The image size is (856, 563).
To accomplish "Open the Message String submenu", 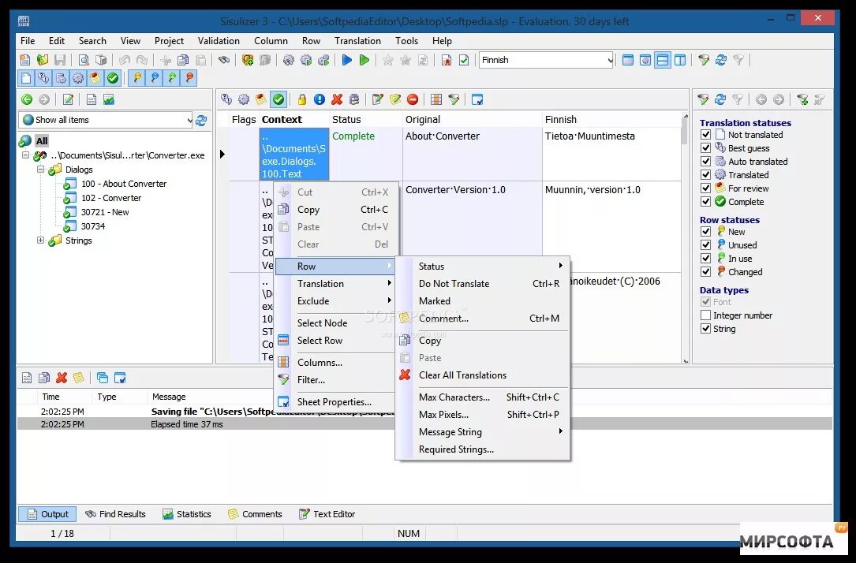I will 483,432.
